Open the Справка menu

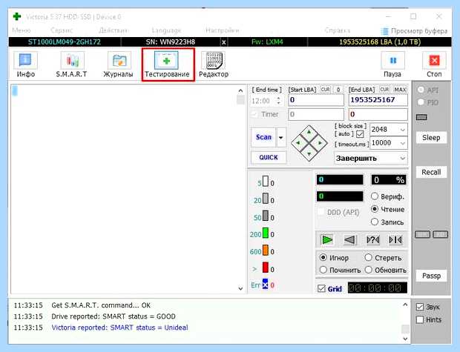pyautogui.click(x=338, y=30)
